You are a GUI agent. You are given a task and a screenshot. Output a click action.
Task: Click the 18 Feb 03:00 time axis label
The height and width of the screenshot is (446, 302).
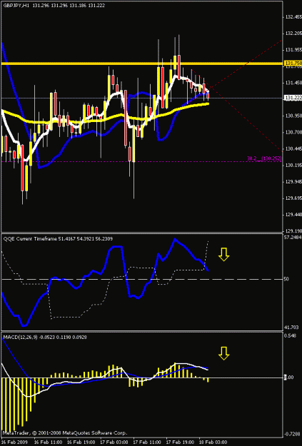[x=213, y=442]
